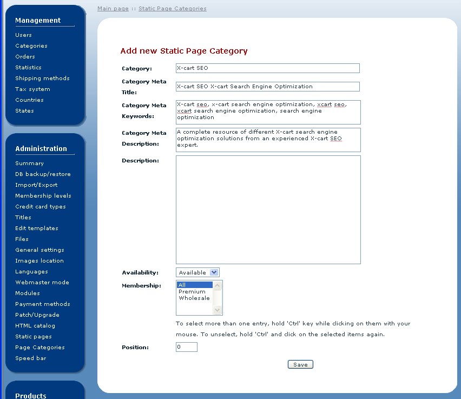The height and width of the screenshot is (399, 461).
Task: Open Shipping methods settings
Action: (42, 79)
